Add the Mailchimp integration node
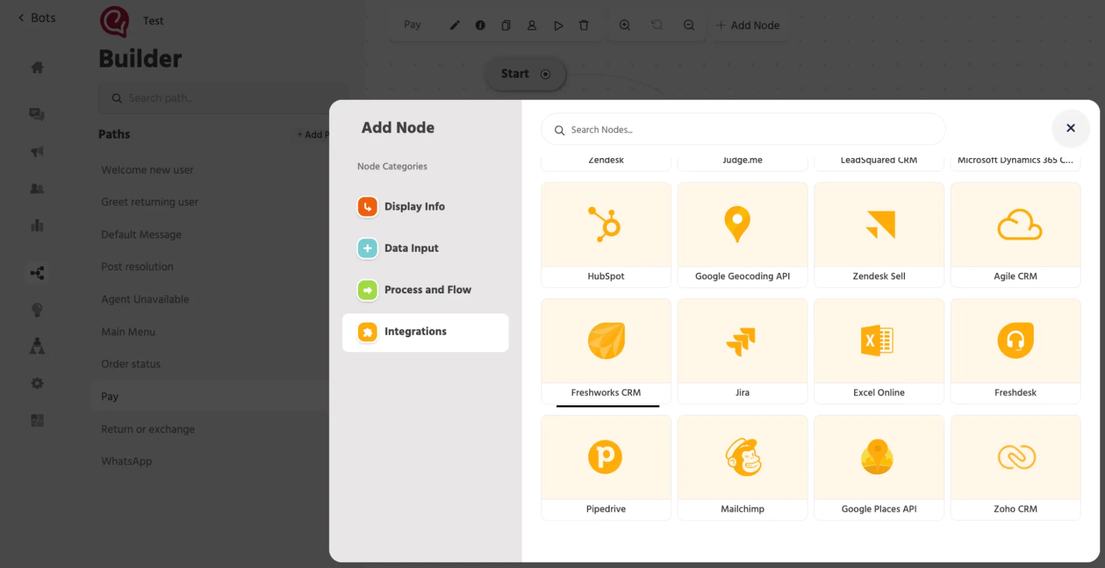This screenshot has width=1105, height=568. [x=742, y=467]
